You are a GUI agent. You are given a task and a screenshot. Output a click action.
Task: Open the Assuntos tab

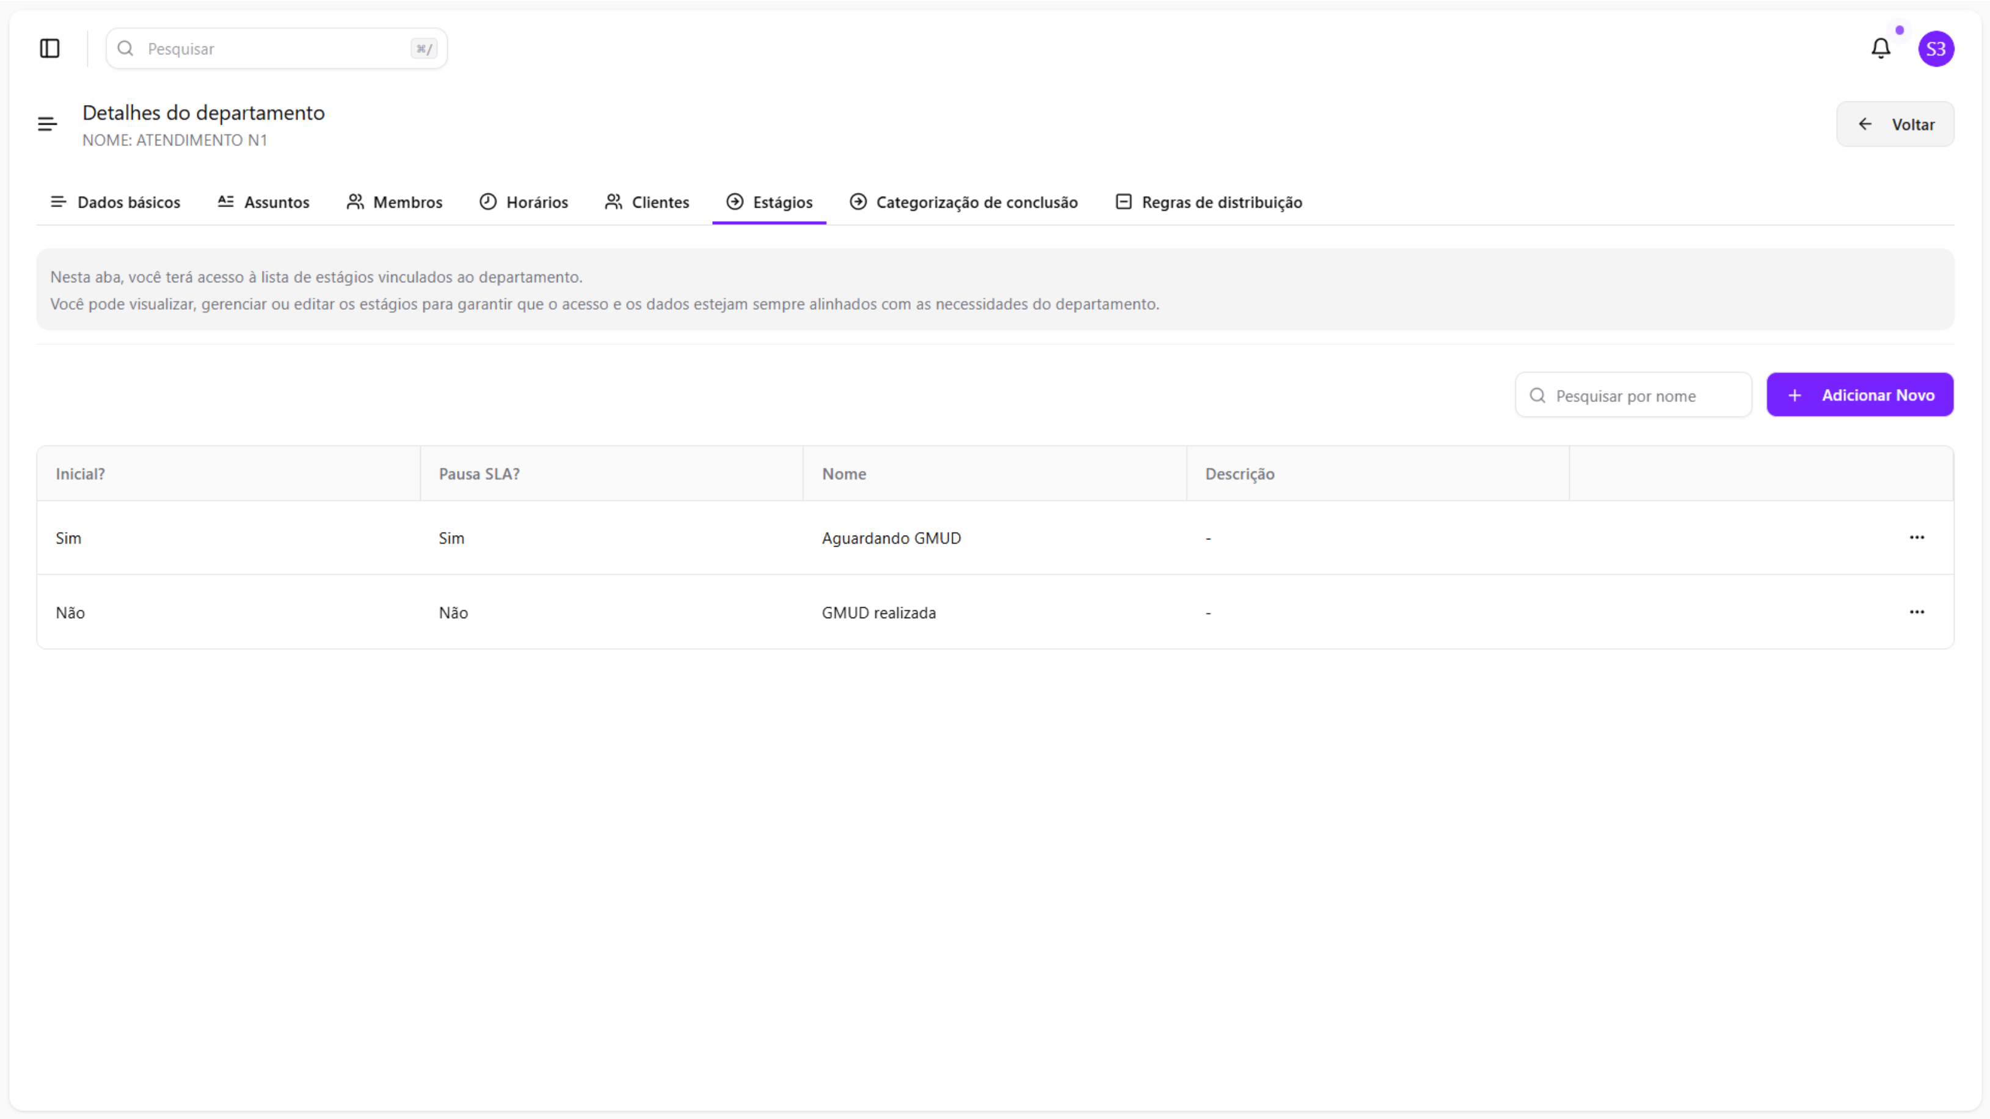pos(263,202)
